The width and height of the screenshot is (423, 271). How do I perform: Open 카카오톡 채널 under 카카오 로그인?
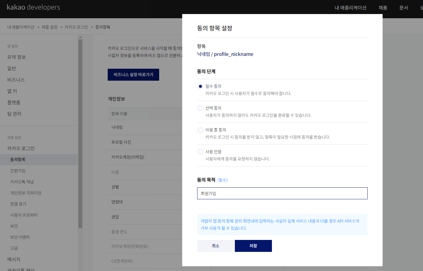click(22, 182)
